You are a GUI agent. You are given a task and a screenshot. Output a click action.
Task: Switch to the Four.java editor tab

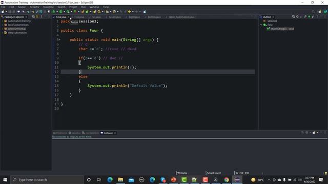[x=61, y=17]
